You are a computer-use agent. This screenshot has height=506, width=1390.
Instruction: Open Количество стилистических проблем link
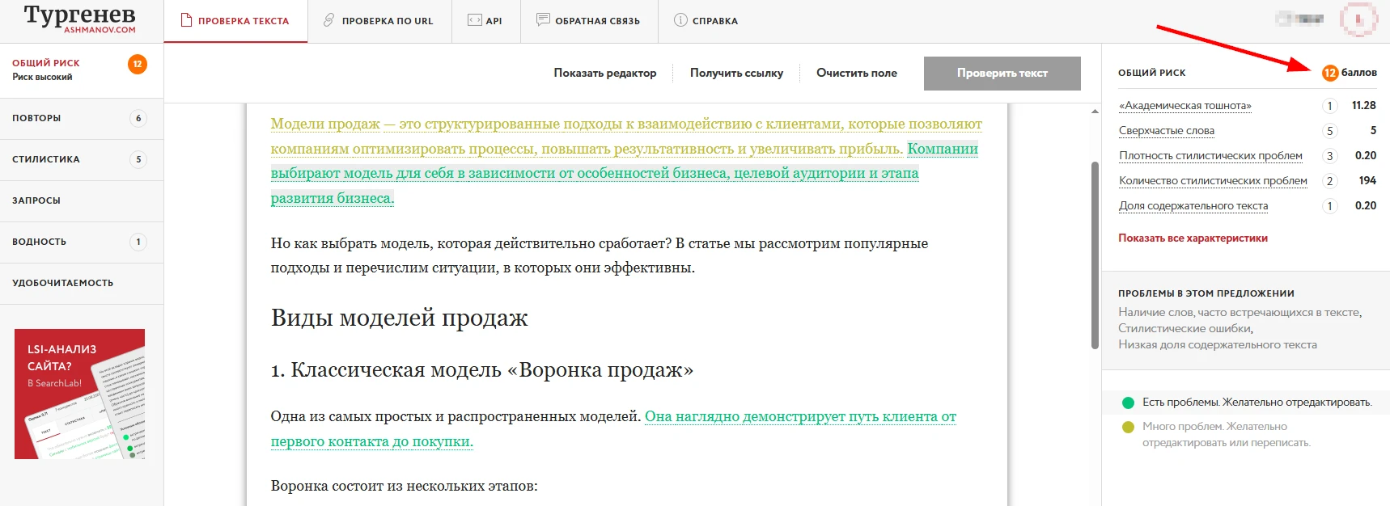pyautogui.click(x=1213, y=181)
